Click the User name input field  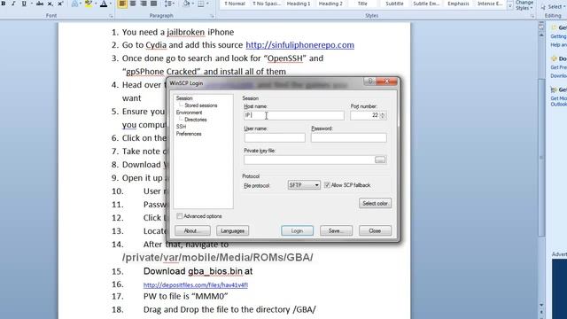point(275,138)
